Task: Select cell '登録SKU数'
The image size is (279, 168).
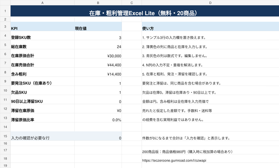Action: coord(42,36)
